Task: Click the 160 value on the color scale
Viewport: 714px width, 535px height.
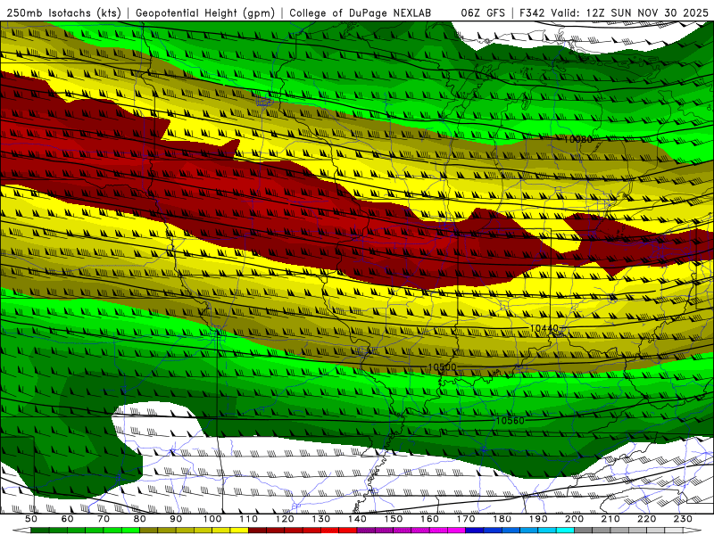Action: [x=429, y=519]
